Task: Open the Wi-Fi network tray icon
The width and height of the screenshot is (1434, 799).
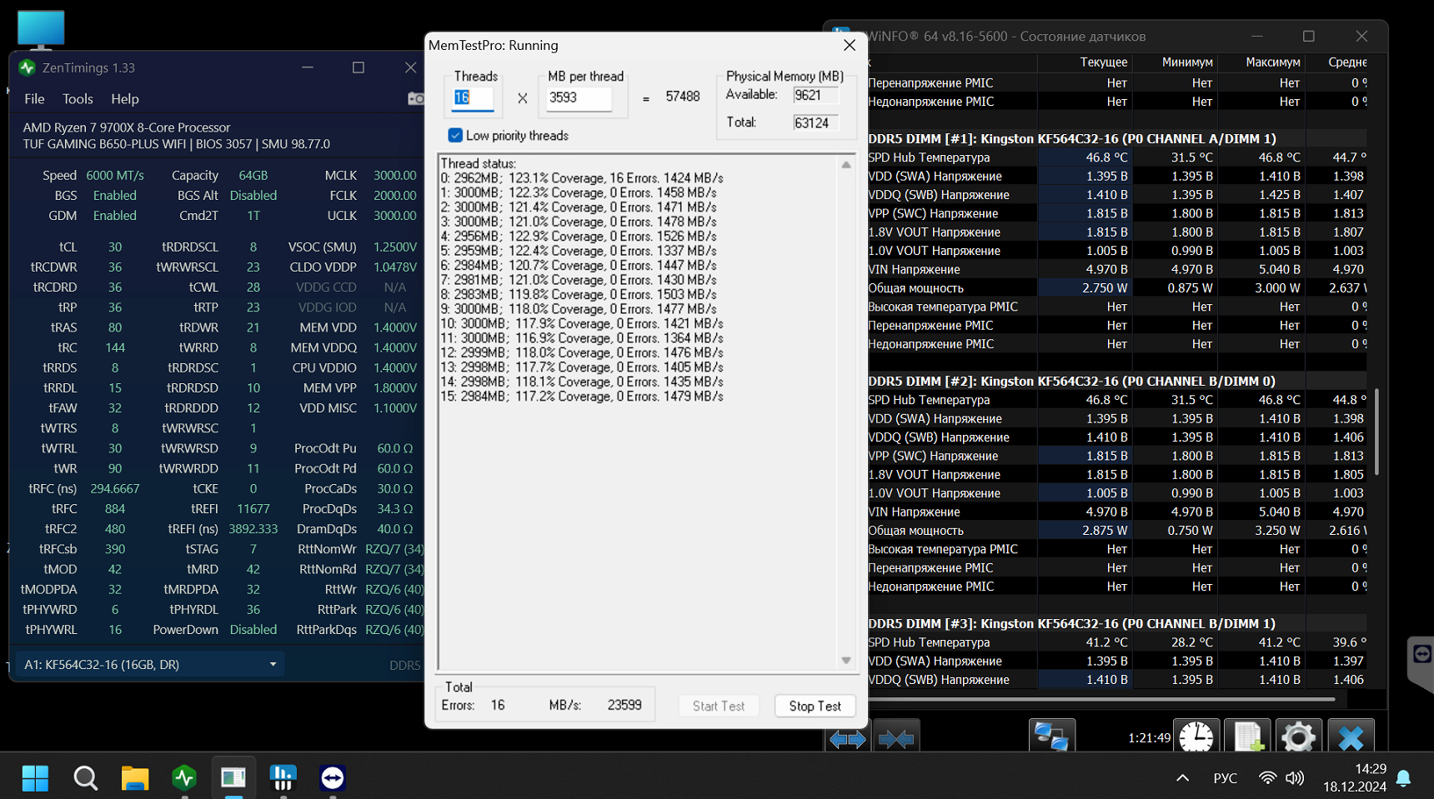Action: tap(1267, 778)
